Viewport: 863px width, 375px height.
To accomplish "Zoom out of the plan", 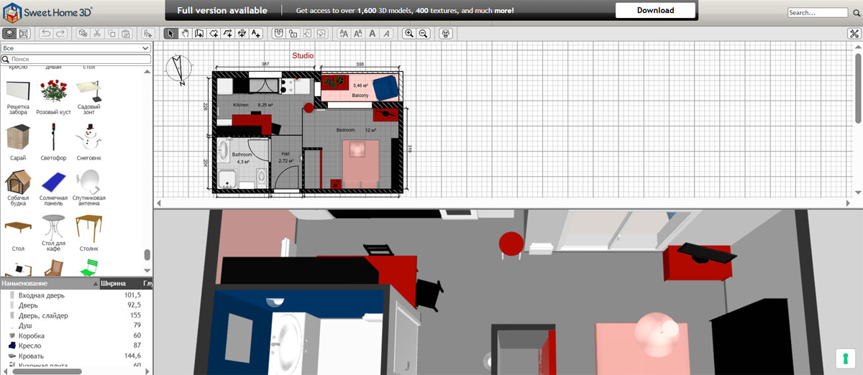I will pyautogui.click(x=424, y=34).
